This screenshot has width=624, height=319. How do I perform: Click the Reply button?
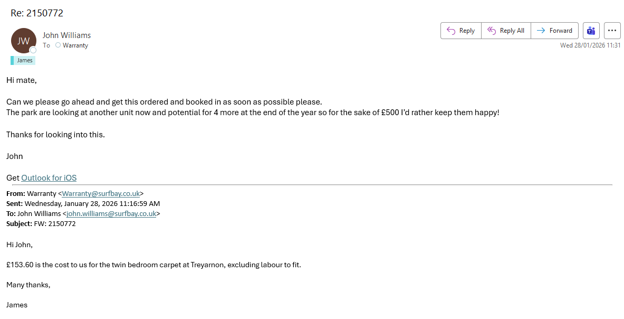[461, 31]
